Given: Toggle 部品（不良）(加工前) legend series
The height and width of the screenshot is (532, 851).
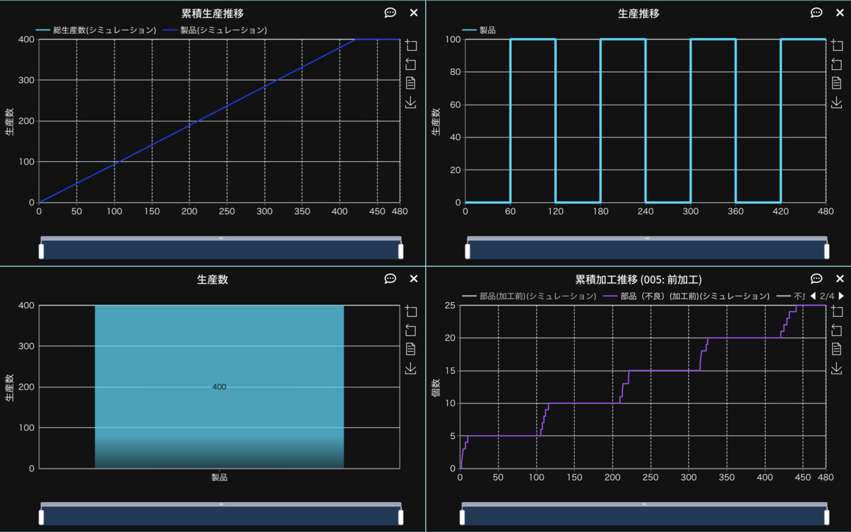Looking at the screenshot, I should click(687, 296).
